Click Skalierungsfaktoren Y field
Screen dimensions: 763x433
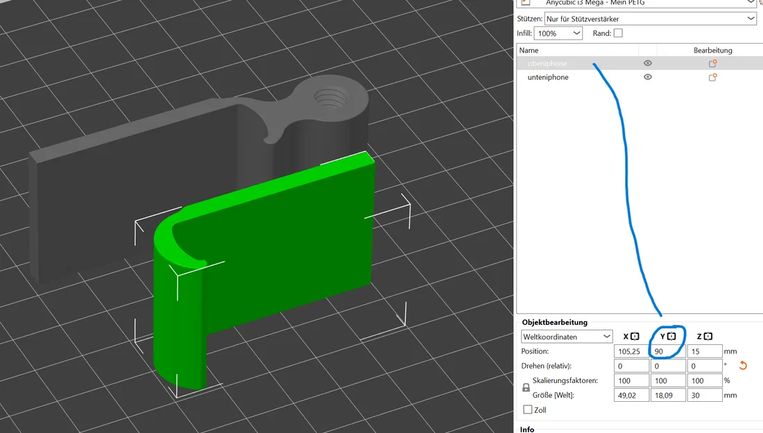668,380
